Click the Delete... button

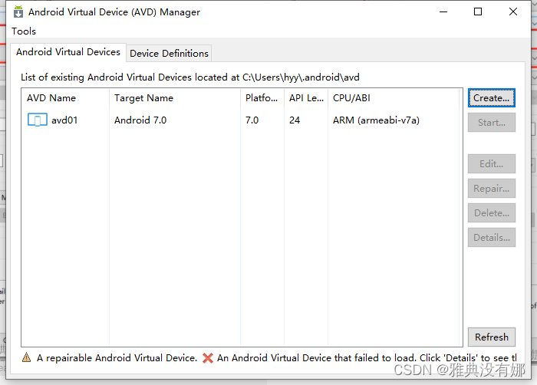coord(492,213)
